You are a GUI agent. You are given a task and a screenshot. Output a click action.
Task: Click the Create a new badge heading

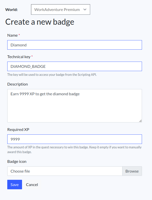click(40, 22)
